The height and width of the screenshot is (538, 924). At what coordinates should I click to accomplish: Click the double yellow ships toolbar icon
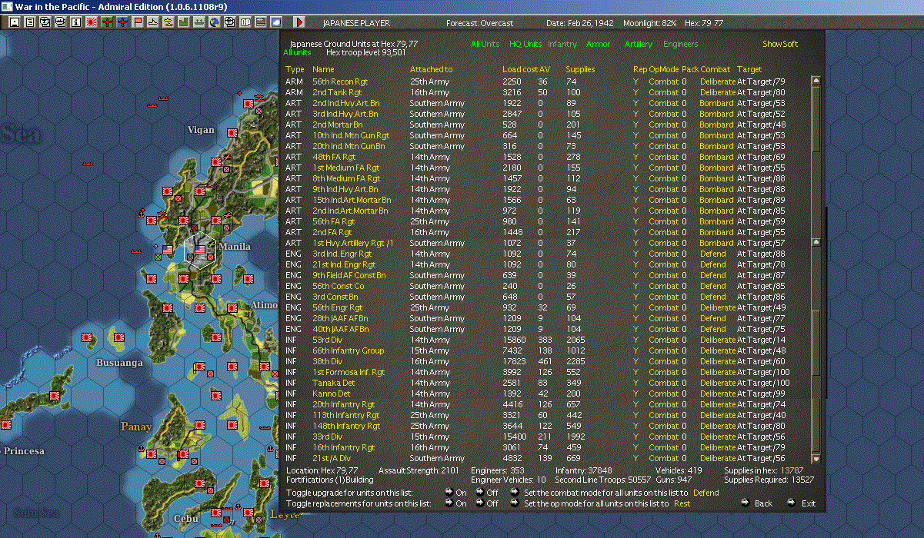(168, 22)
